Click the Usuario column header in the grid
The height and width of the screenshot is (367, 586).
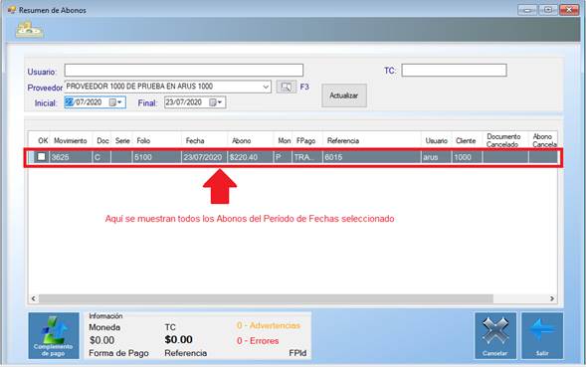click(x=437, y=141)
